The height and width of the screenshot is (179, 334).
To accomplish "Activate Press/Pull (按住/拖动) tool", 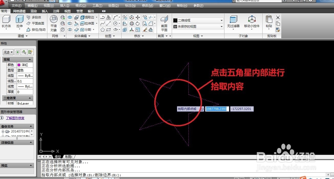I will (36, 30).
